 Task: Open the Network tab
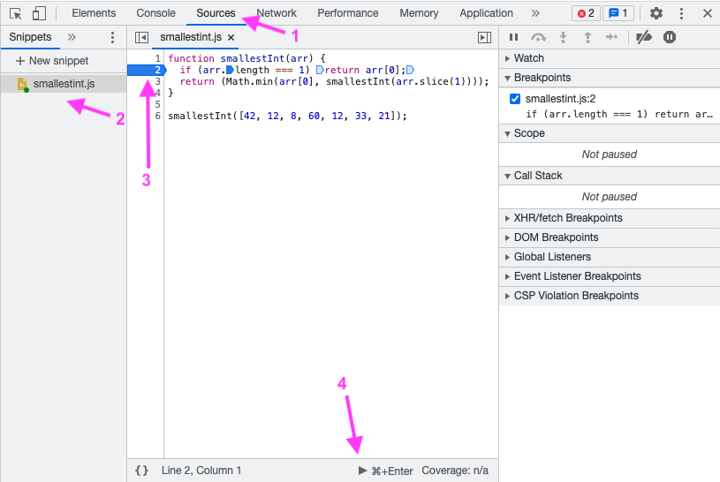click(x=277, y=13)
